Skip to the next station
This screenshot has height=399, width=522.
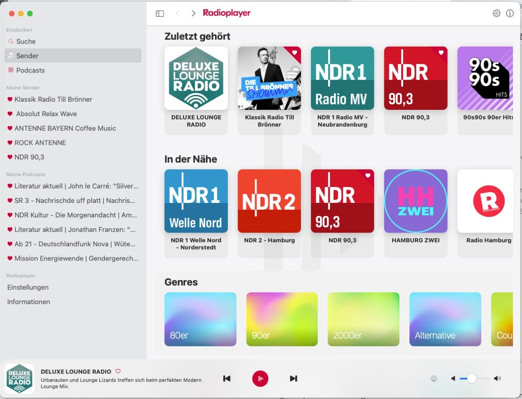click(x=293, y=379)
